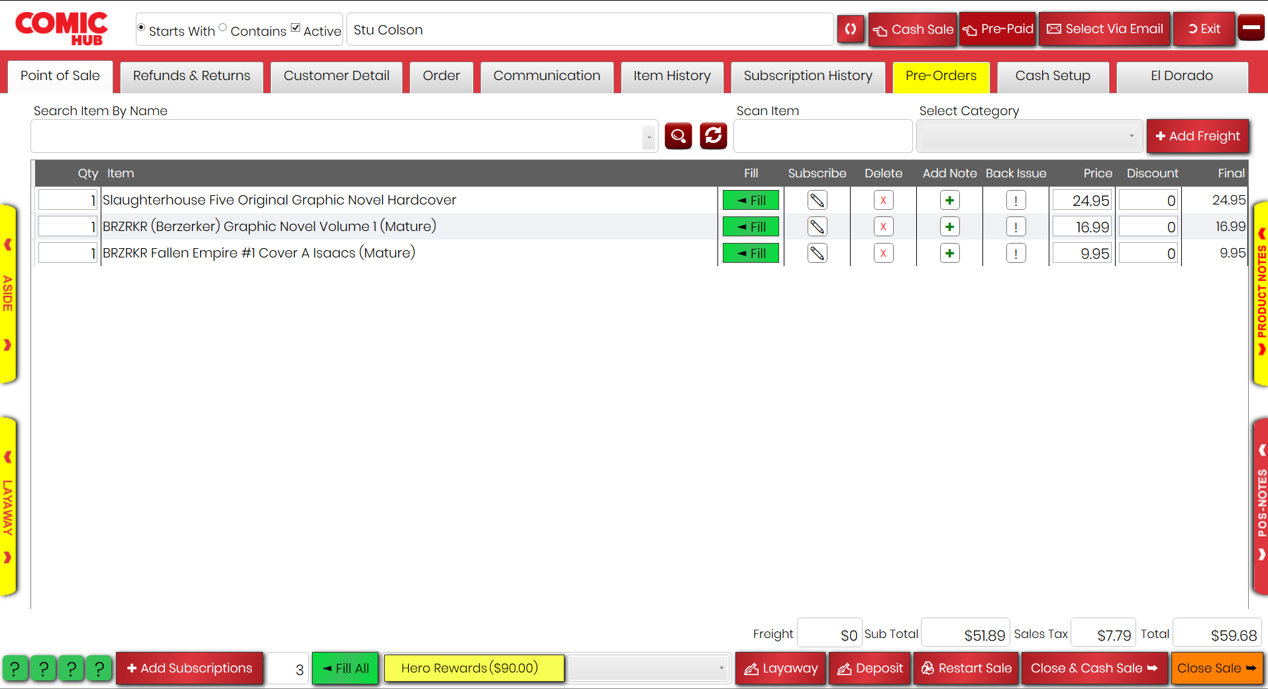1268x689 pixels.
Task: Click the Comic Hub logo
Action: (x=61, y=28)
